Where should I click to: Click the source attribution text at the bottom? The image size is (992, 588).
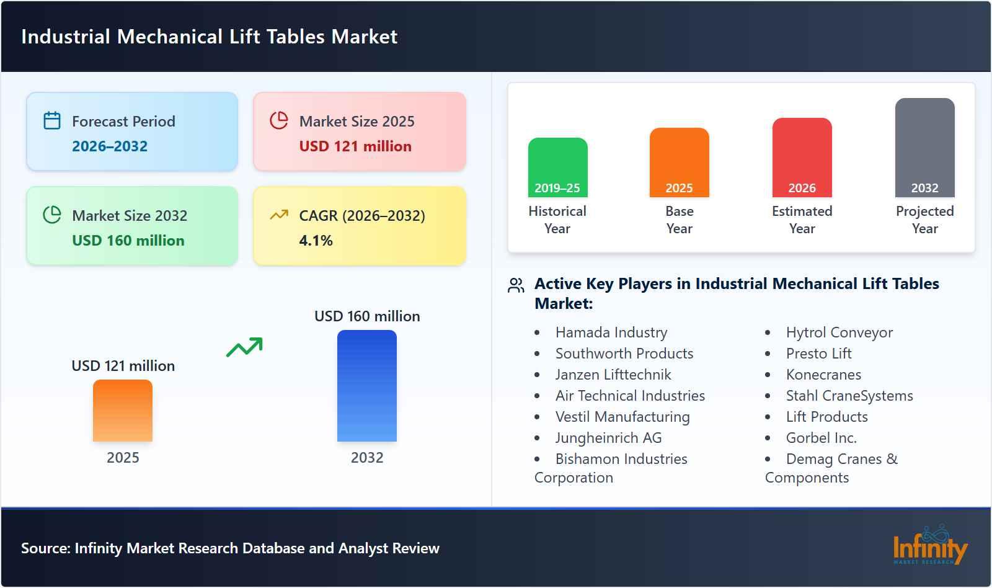(230, 548)
